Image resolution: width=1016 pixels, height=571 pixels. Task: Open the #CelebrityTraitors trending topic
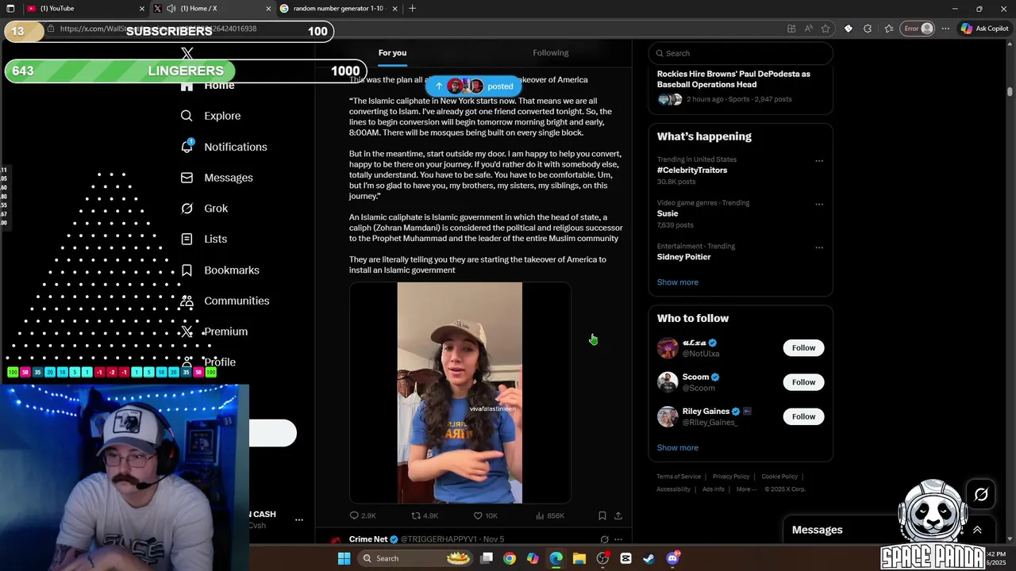tap(691, 171)
